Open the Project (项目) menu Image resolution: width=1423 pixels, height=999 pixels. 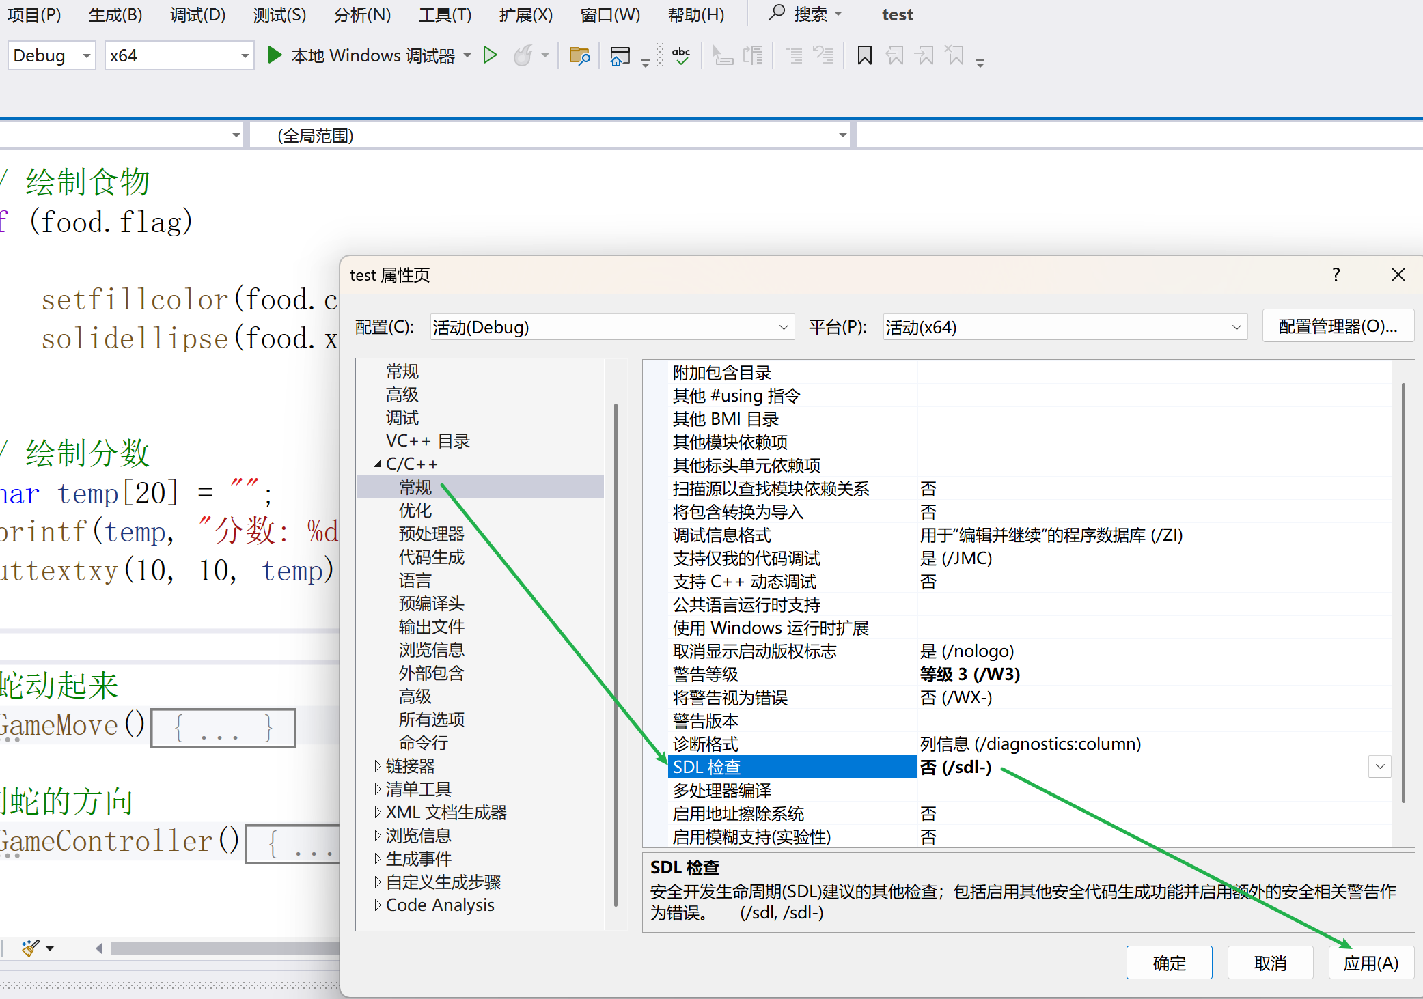coord(34,14)
